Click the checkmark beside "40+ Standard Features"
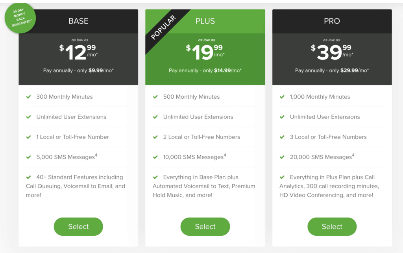 pyautogui.click(x=28, y=177)
